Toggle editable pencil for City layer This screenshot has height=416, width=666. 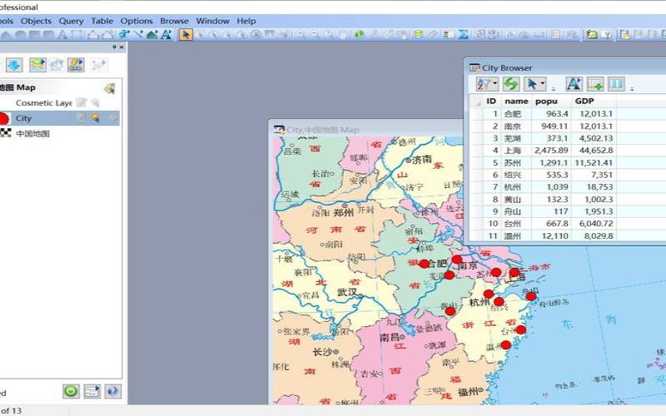pos(82,118)
